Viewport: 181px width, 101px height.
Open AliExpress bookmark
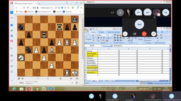[x=29, y=12]
